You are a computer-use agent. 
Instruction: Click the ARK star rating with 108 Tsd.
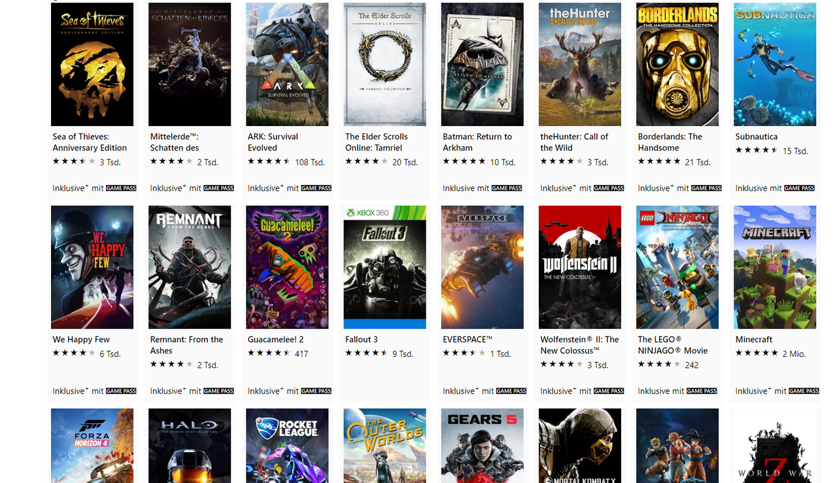tap(286, 162)
